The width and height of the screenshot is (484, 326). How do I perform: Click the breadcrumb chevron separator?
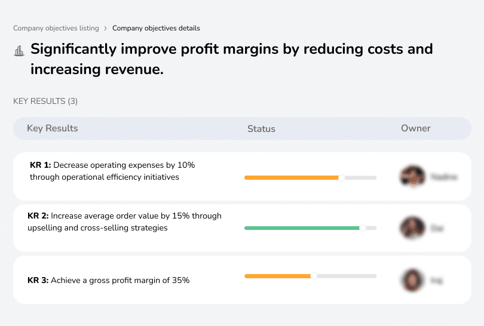click(x=106, y=29)
